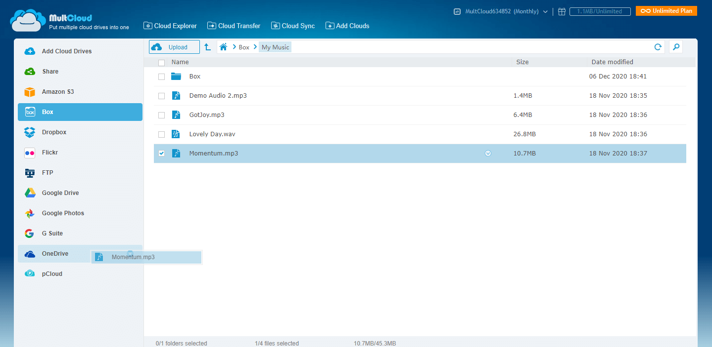
Task: Click the refresh icon in path bar
Action: click(x=658, y=47)
